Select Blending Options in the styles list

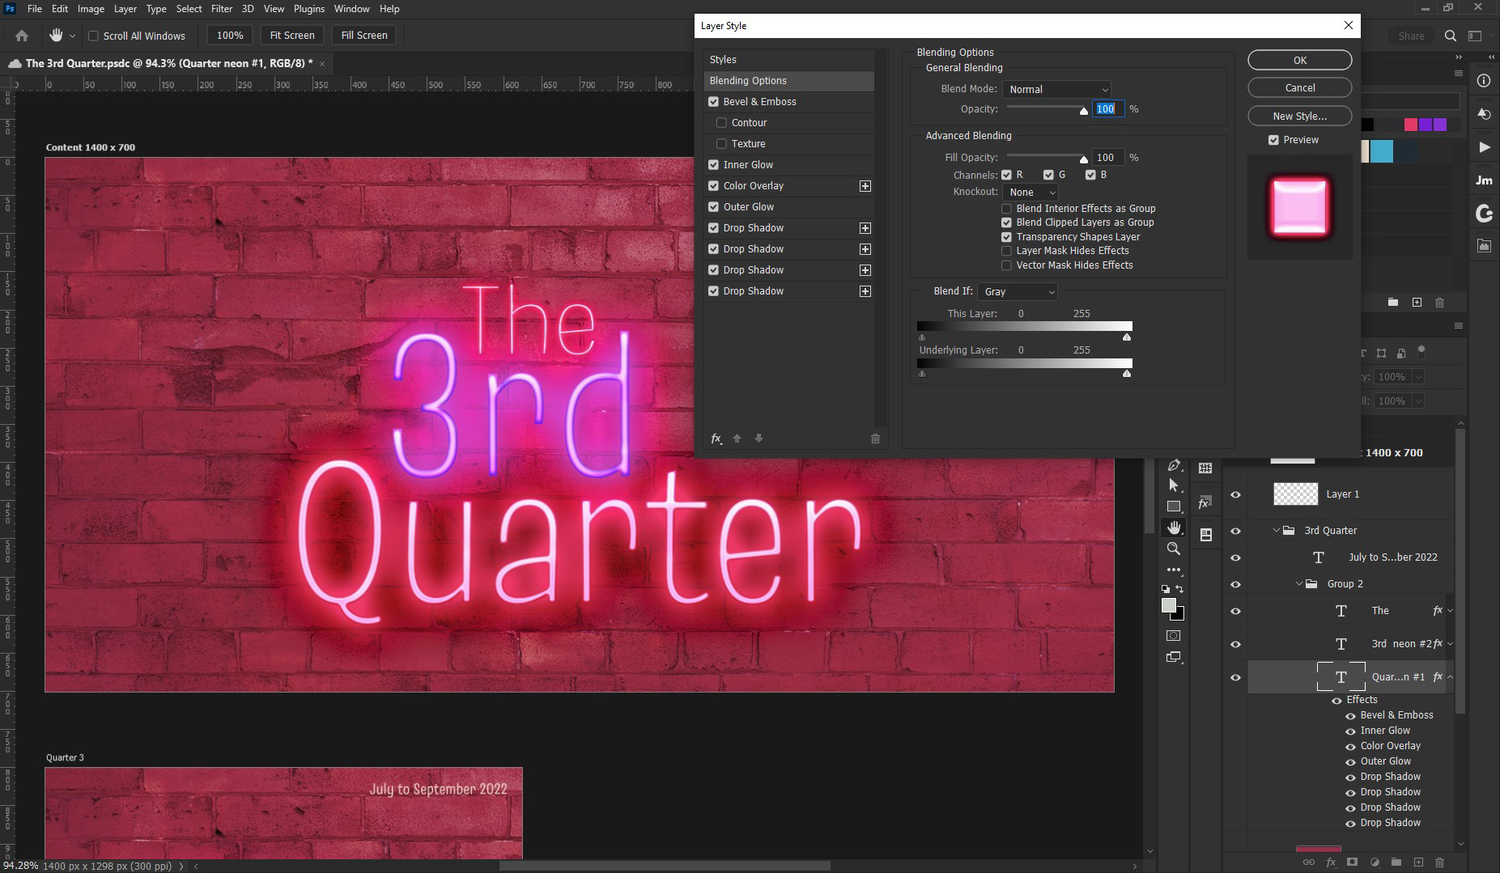(x=788, y=81)
